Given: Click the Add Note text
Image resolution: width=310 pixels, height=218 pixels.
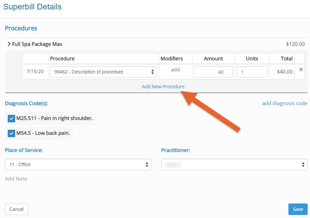Looking at the screenshot, I should [x=16, y=179].
